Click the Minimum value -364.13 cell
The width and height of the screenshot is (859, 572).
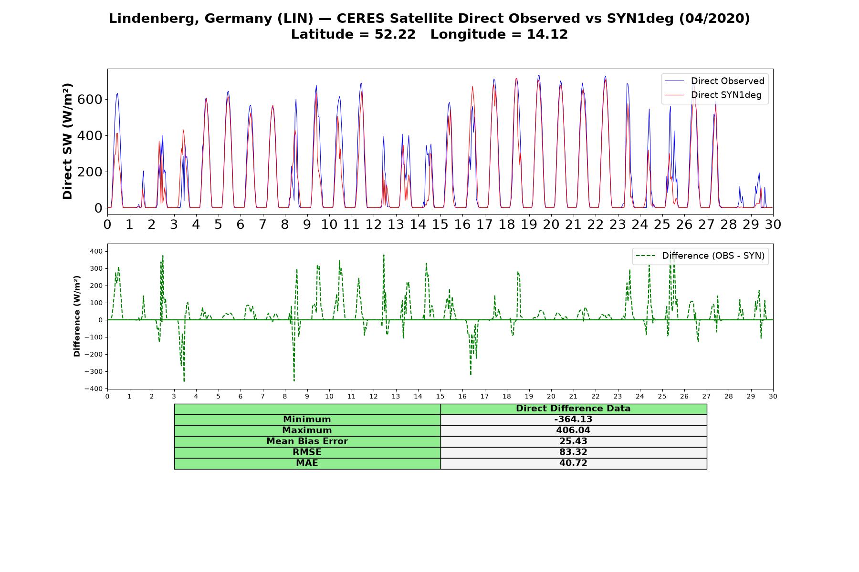(573, 419)
